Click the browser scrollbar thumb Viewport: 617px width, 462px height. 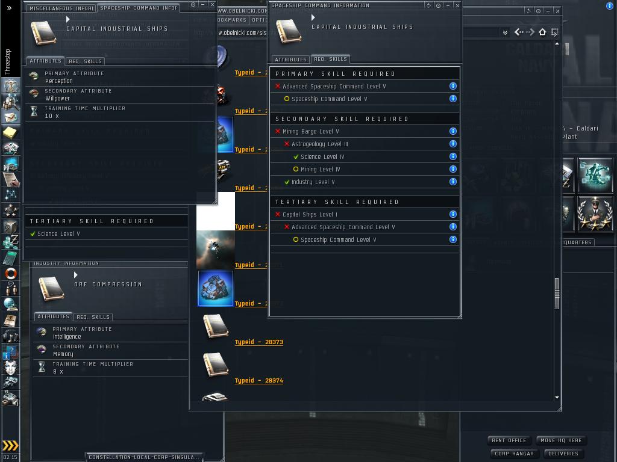coord(557,294)
